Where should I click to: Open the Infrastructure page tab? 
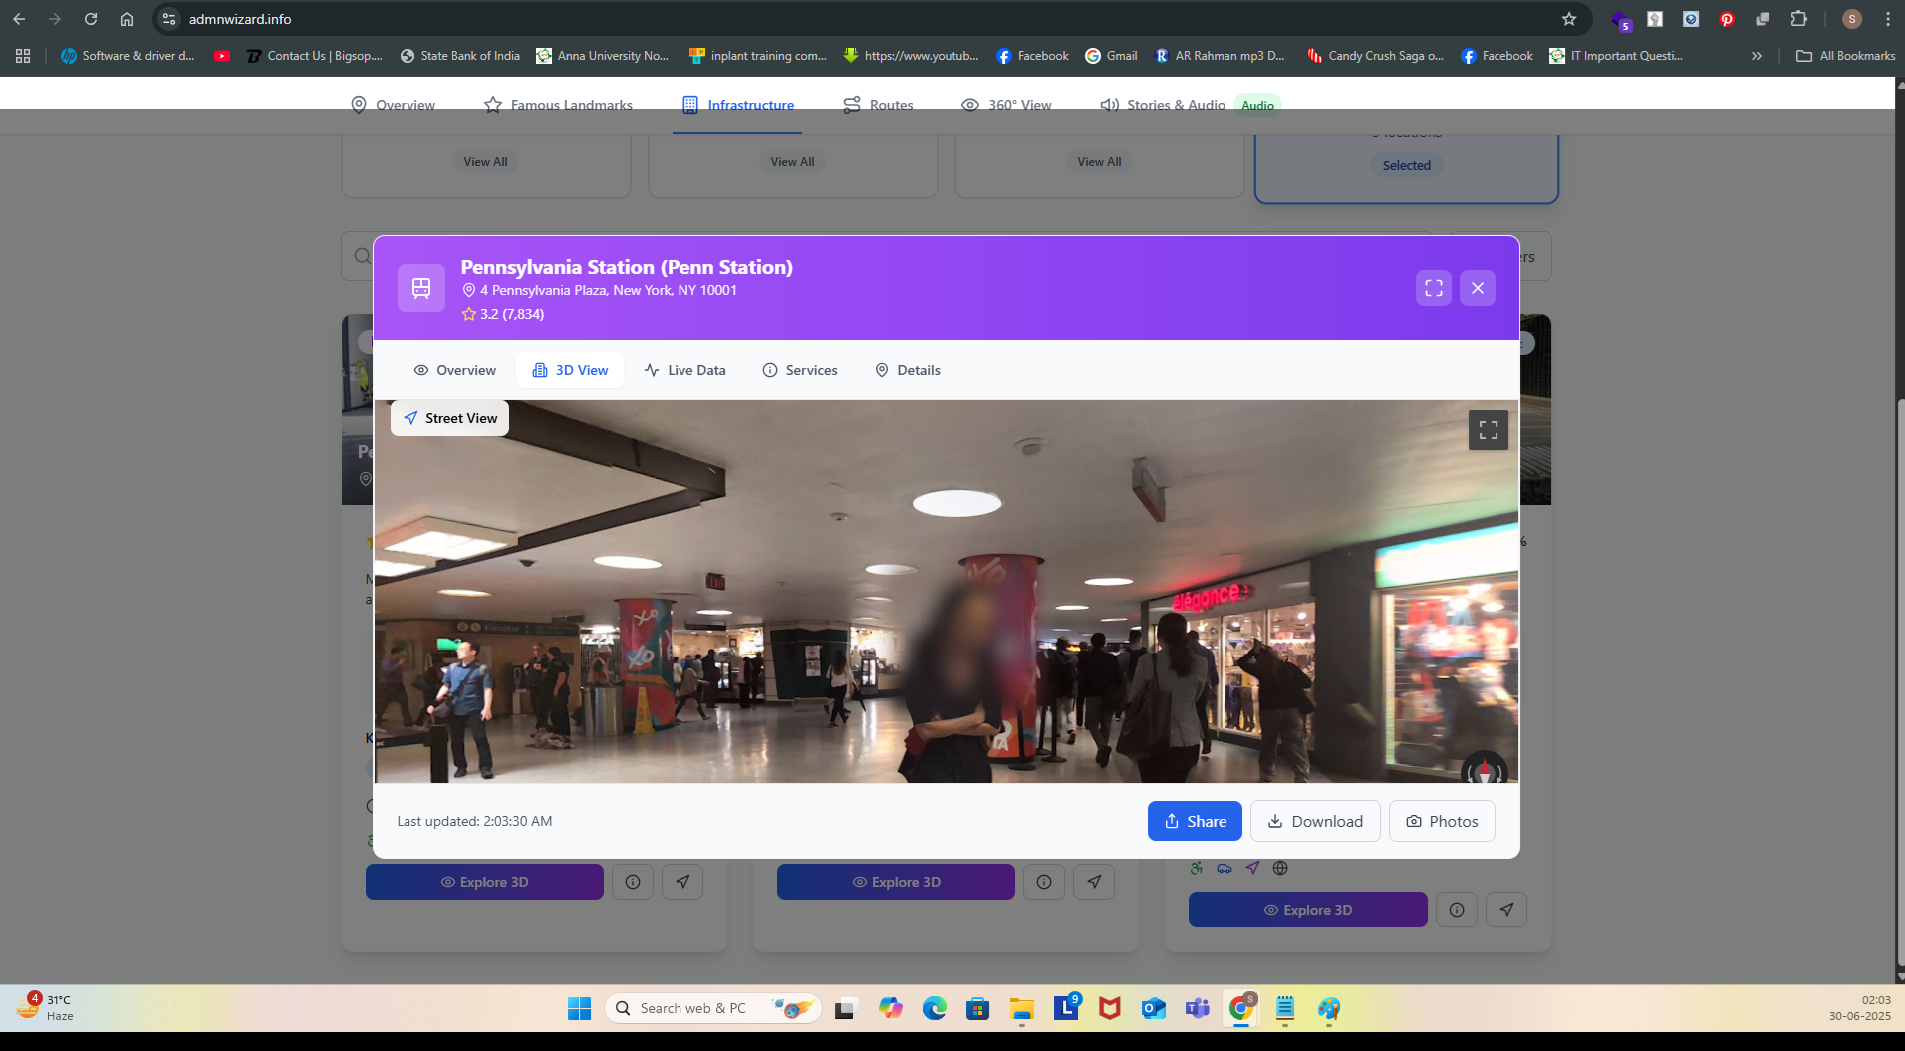[x=738, y=105]
